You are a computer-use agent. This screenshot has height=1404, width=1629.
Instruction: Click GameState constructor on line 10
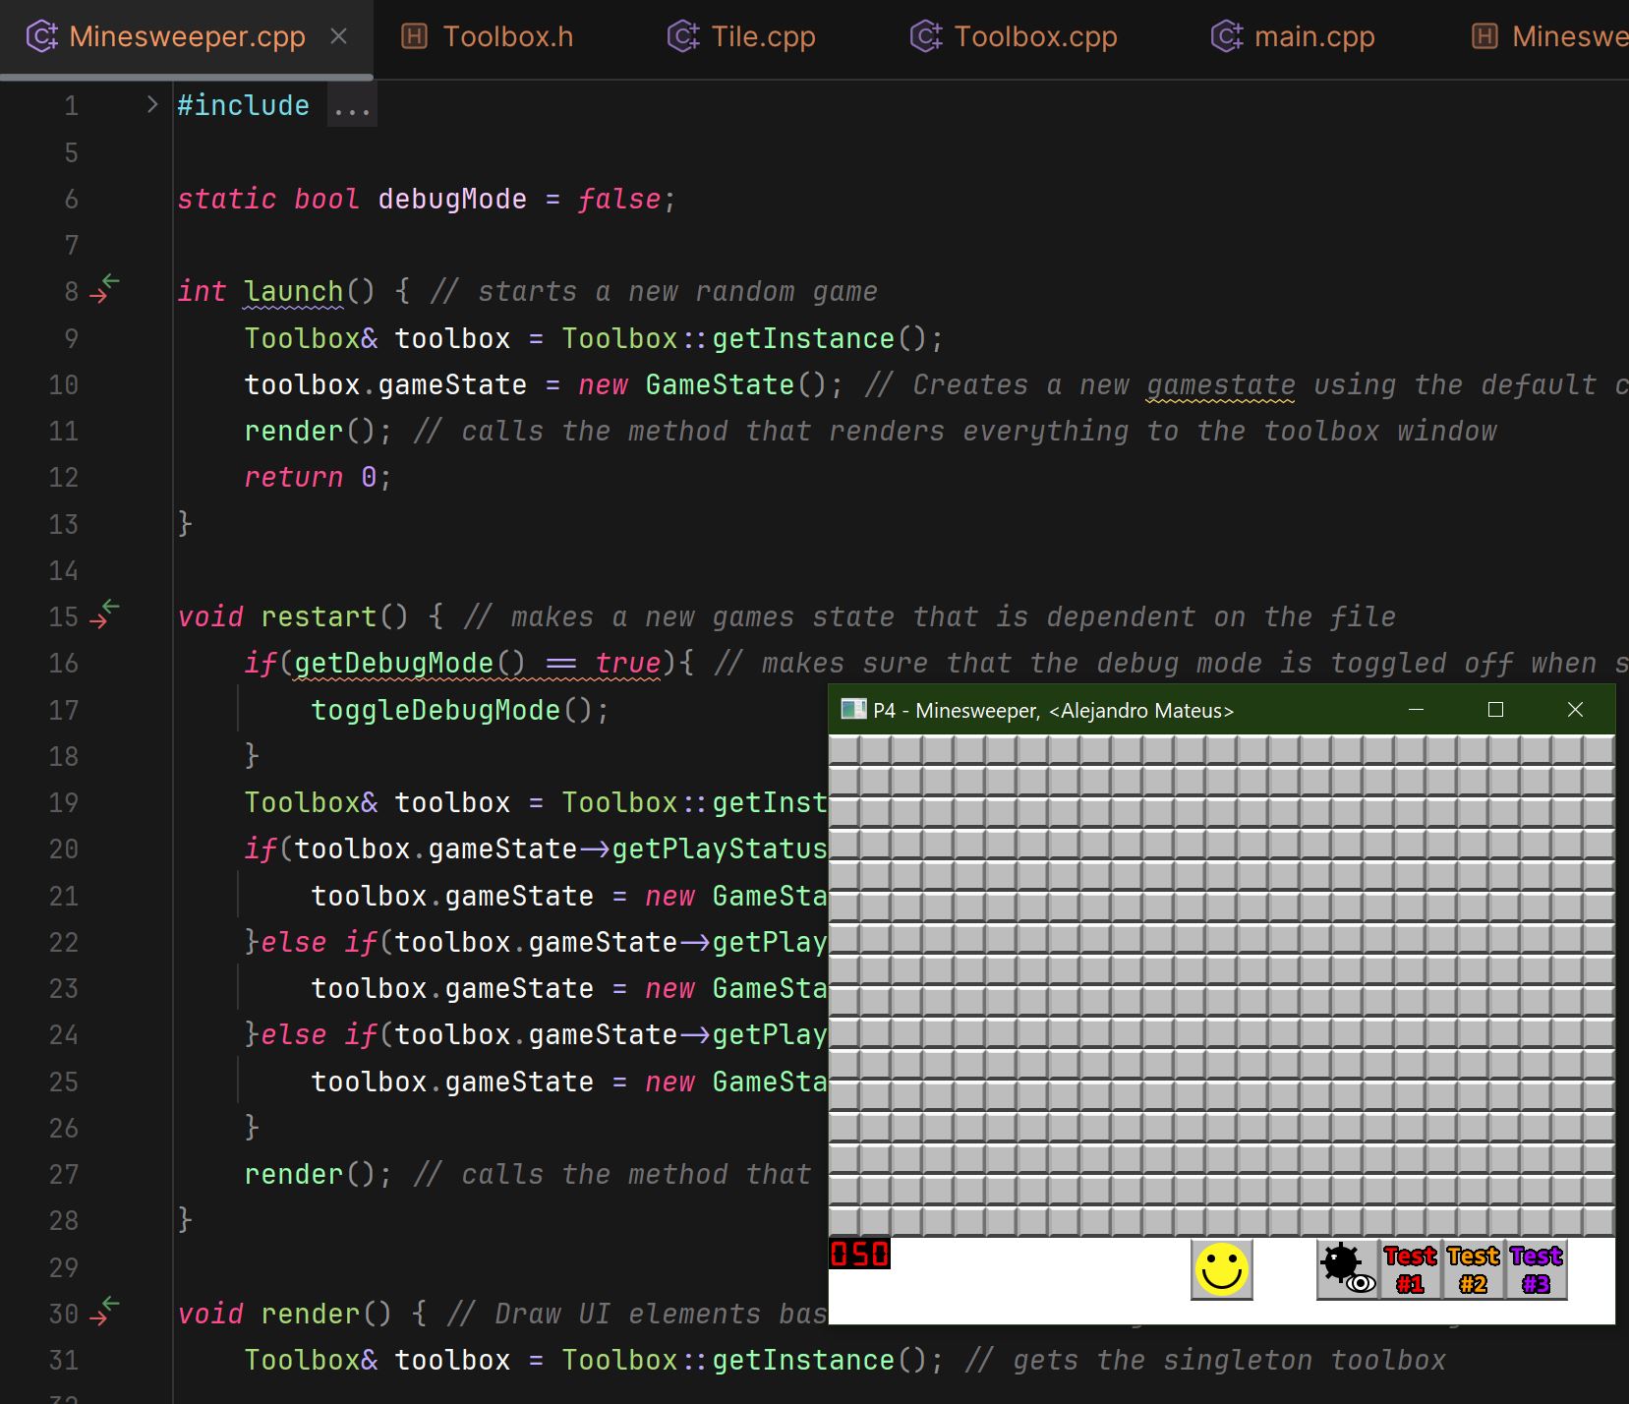point(720,384)
